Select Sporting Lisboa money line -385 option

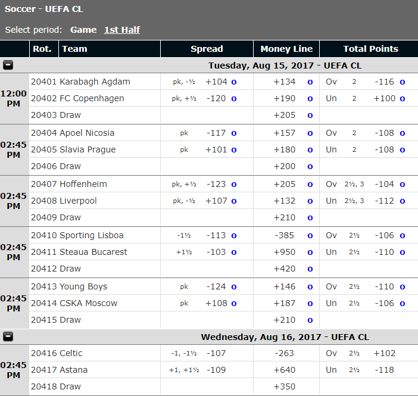tap(310, 236)
